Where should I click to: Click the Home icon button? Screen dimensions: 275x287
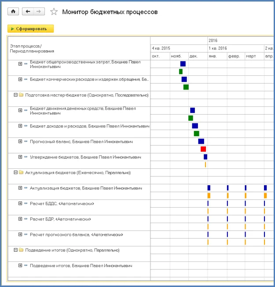click(x=13, y=11)
